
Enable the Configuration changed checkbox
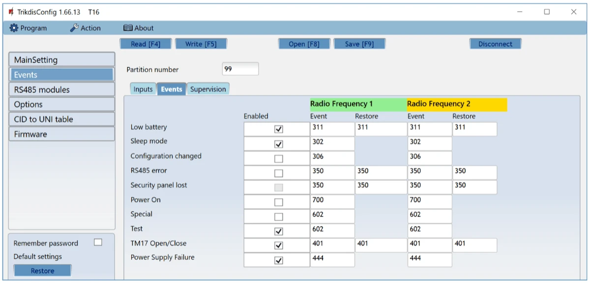tap(278, 159)
